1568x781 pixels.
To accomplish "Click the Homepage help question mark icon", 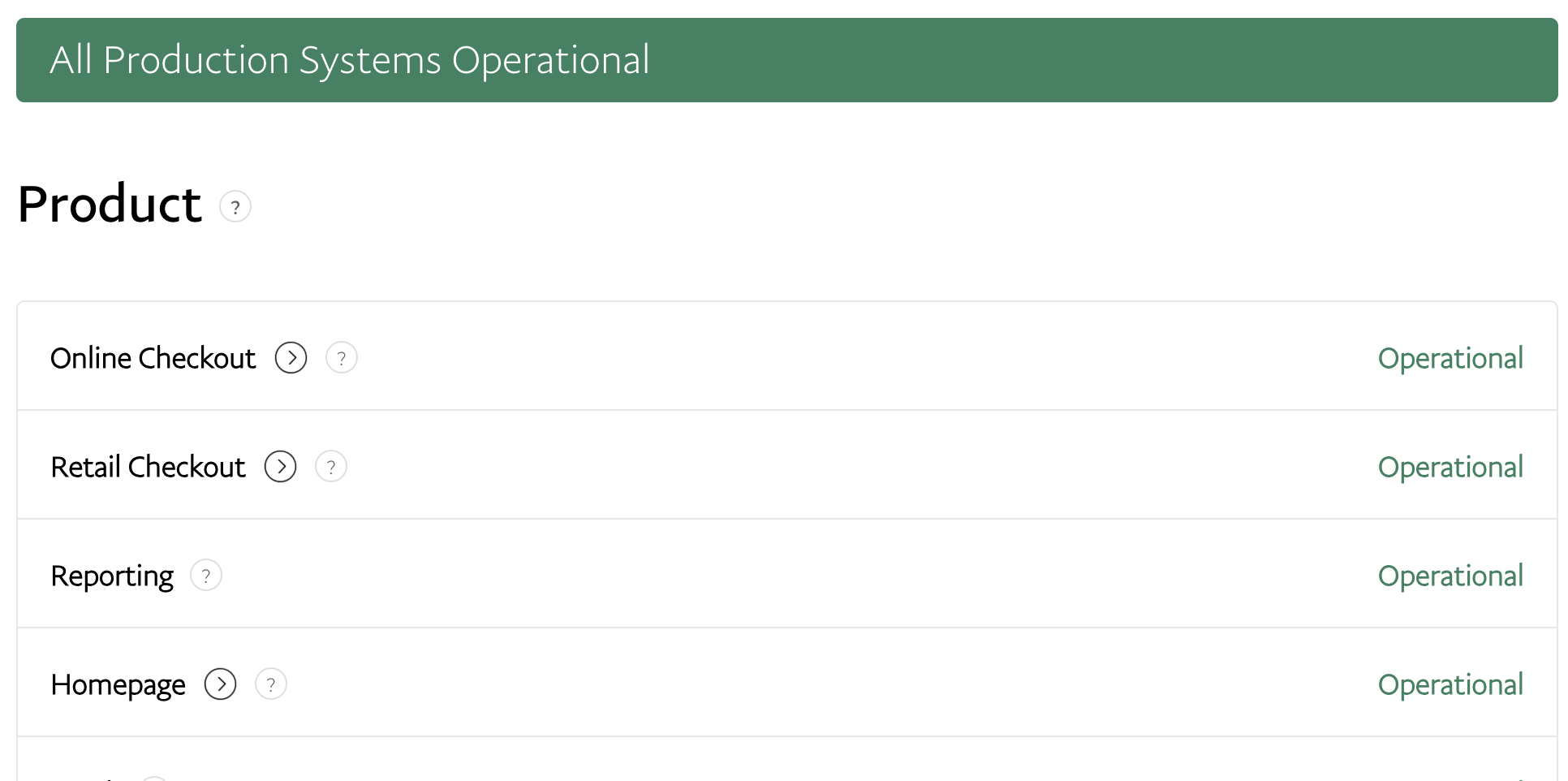I will [x=271, y=684].
